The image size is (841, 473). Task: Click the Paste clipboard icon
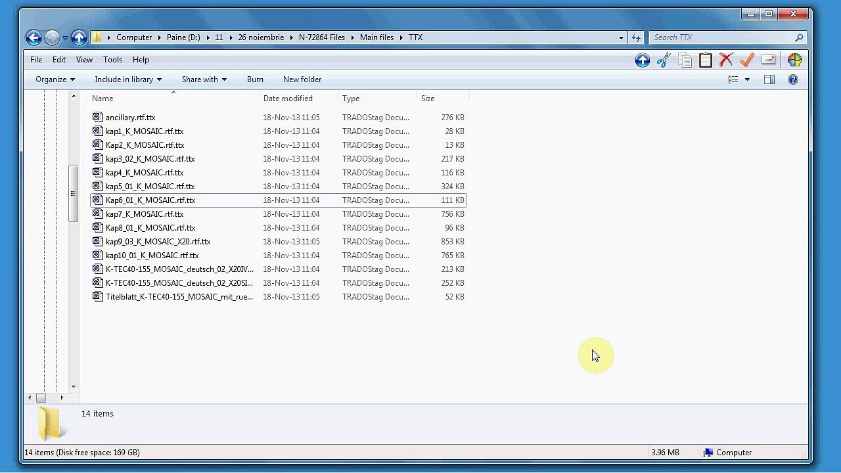[706, 60]
